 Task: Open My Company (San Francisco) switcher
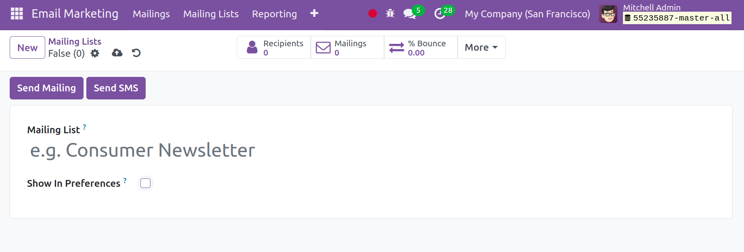tap(527, 14)
